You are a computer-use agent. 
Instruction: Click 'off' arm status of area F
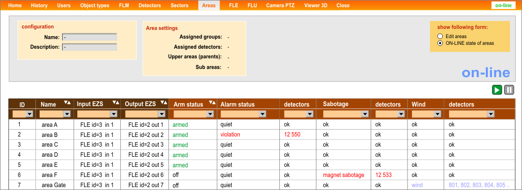[176, 175]
